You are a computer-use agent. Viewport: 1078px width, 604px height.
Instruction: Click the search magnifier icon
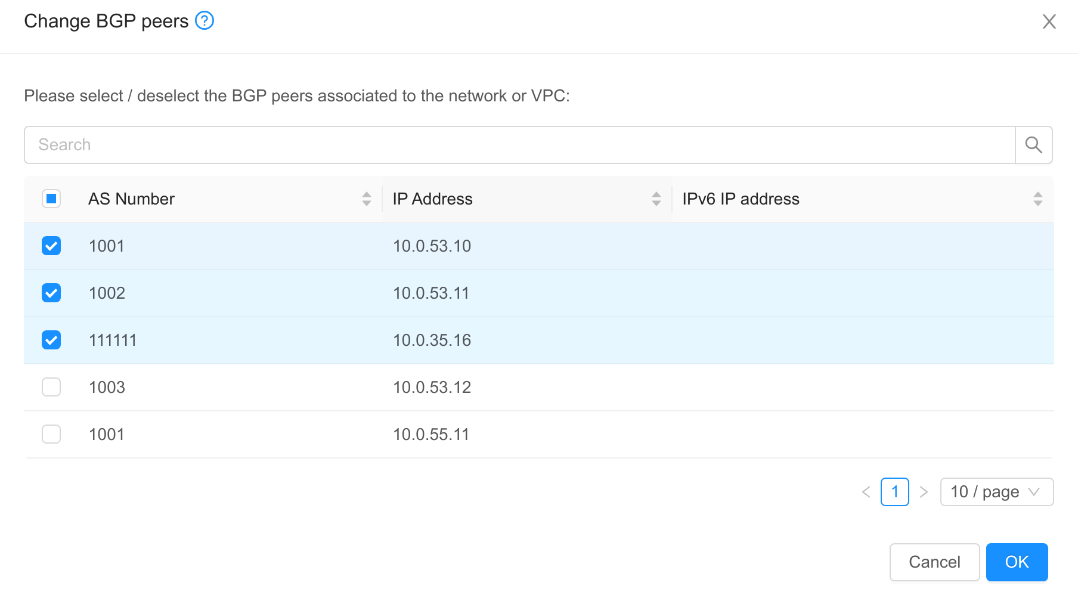click(x=1033, y=144)
